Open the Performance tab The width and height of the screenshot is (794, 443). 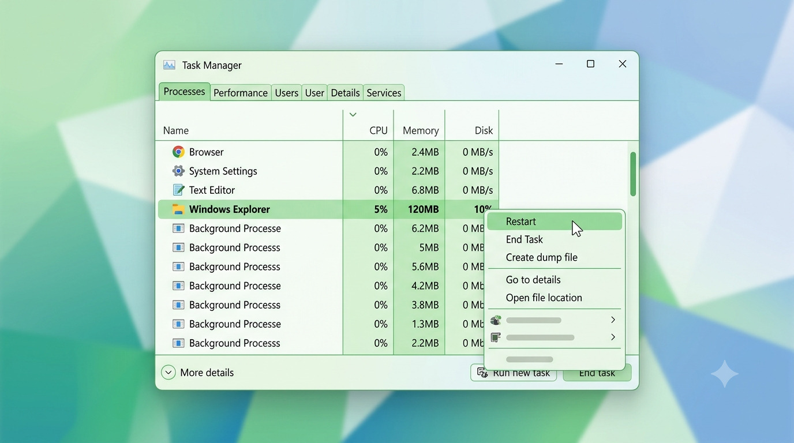[x=240, y=93]
